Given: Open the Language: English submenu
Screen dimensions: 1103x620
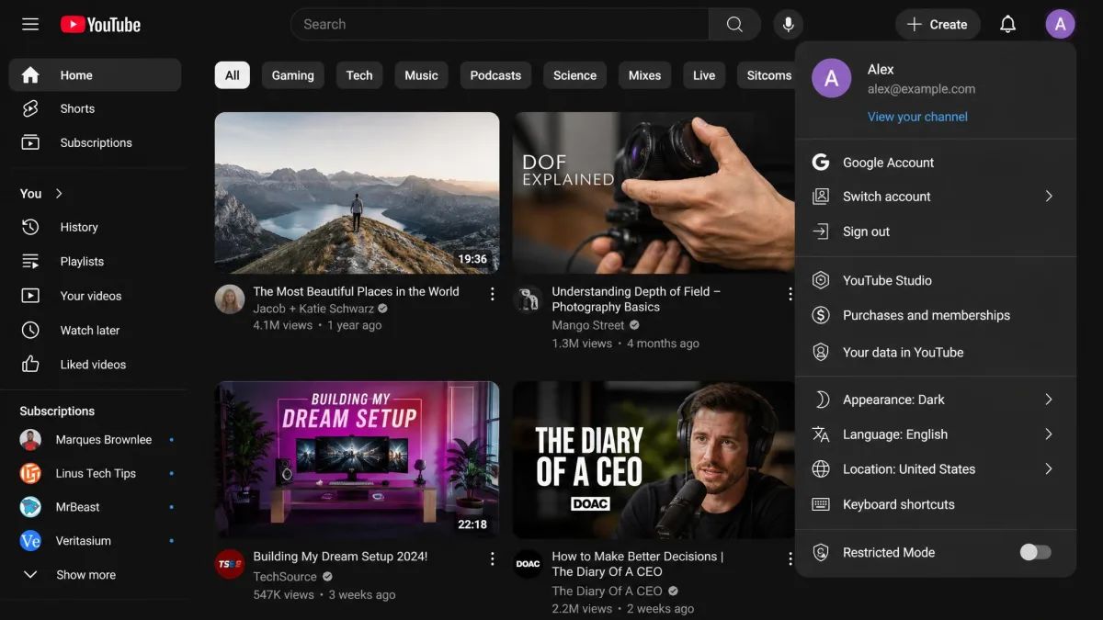Looking at the screenshot, I should [x=936, y=434].
